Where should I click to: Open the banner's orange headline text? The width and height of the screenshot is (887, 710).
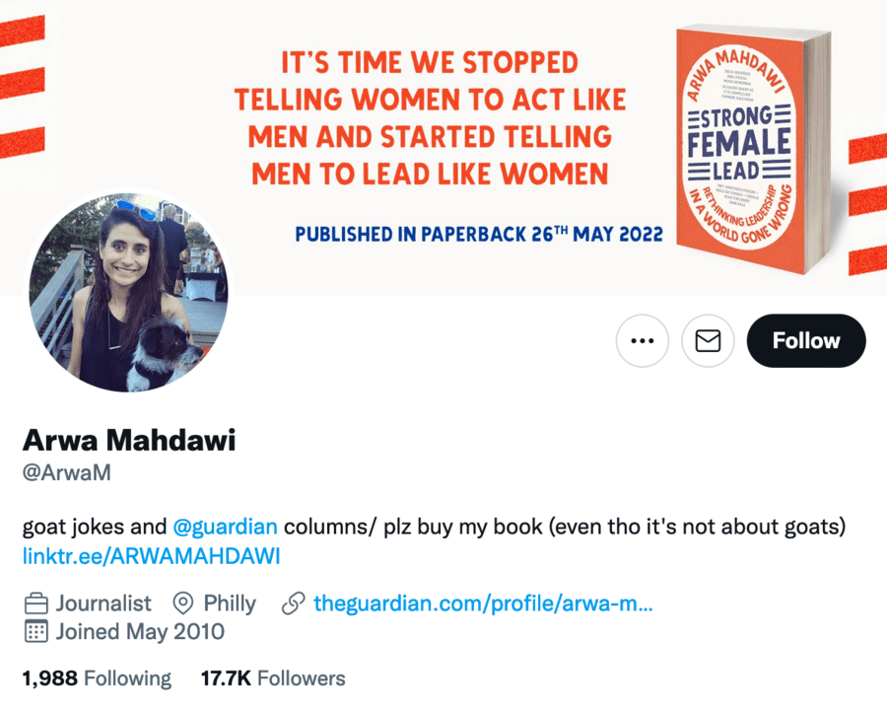click(x=429, y=119)
